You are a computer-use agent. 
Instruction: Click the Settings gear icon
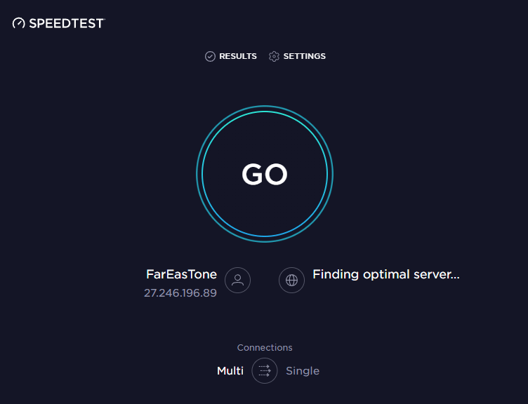point(274,56)
